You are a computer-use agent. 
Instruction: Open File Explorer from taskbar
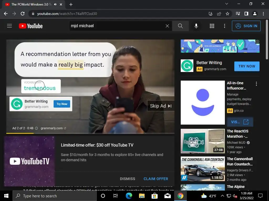[x=142, y=196]
